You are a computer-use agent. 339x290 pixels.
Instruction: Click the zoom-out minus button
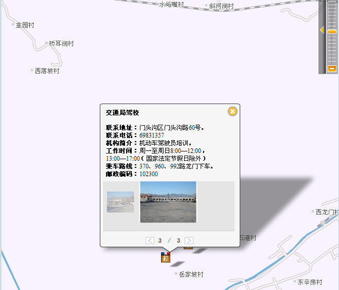(332, 69)
